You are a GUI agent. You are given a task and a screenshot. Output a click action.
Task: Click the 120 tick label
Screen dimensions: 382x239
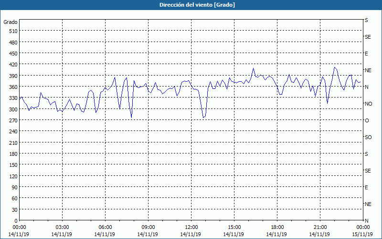pyautogui.click(x=13, y=176)
